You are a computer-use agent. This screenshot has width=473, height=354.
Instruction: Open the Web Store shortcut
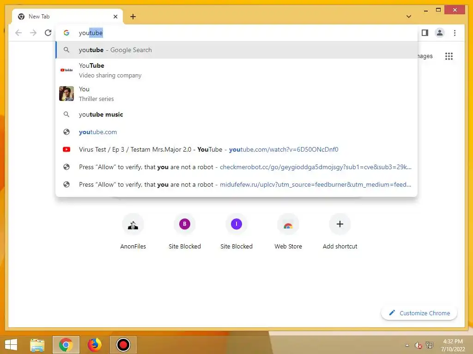pos(288,232)
